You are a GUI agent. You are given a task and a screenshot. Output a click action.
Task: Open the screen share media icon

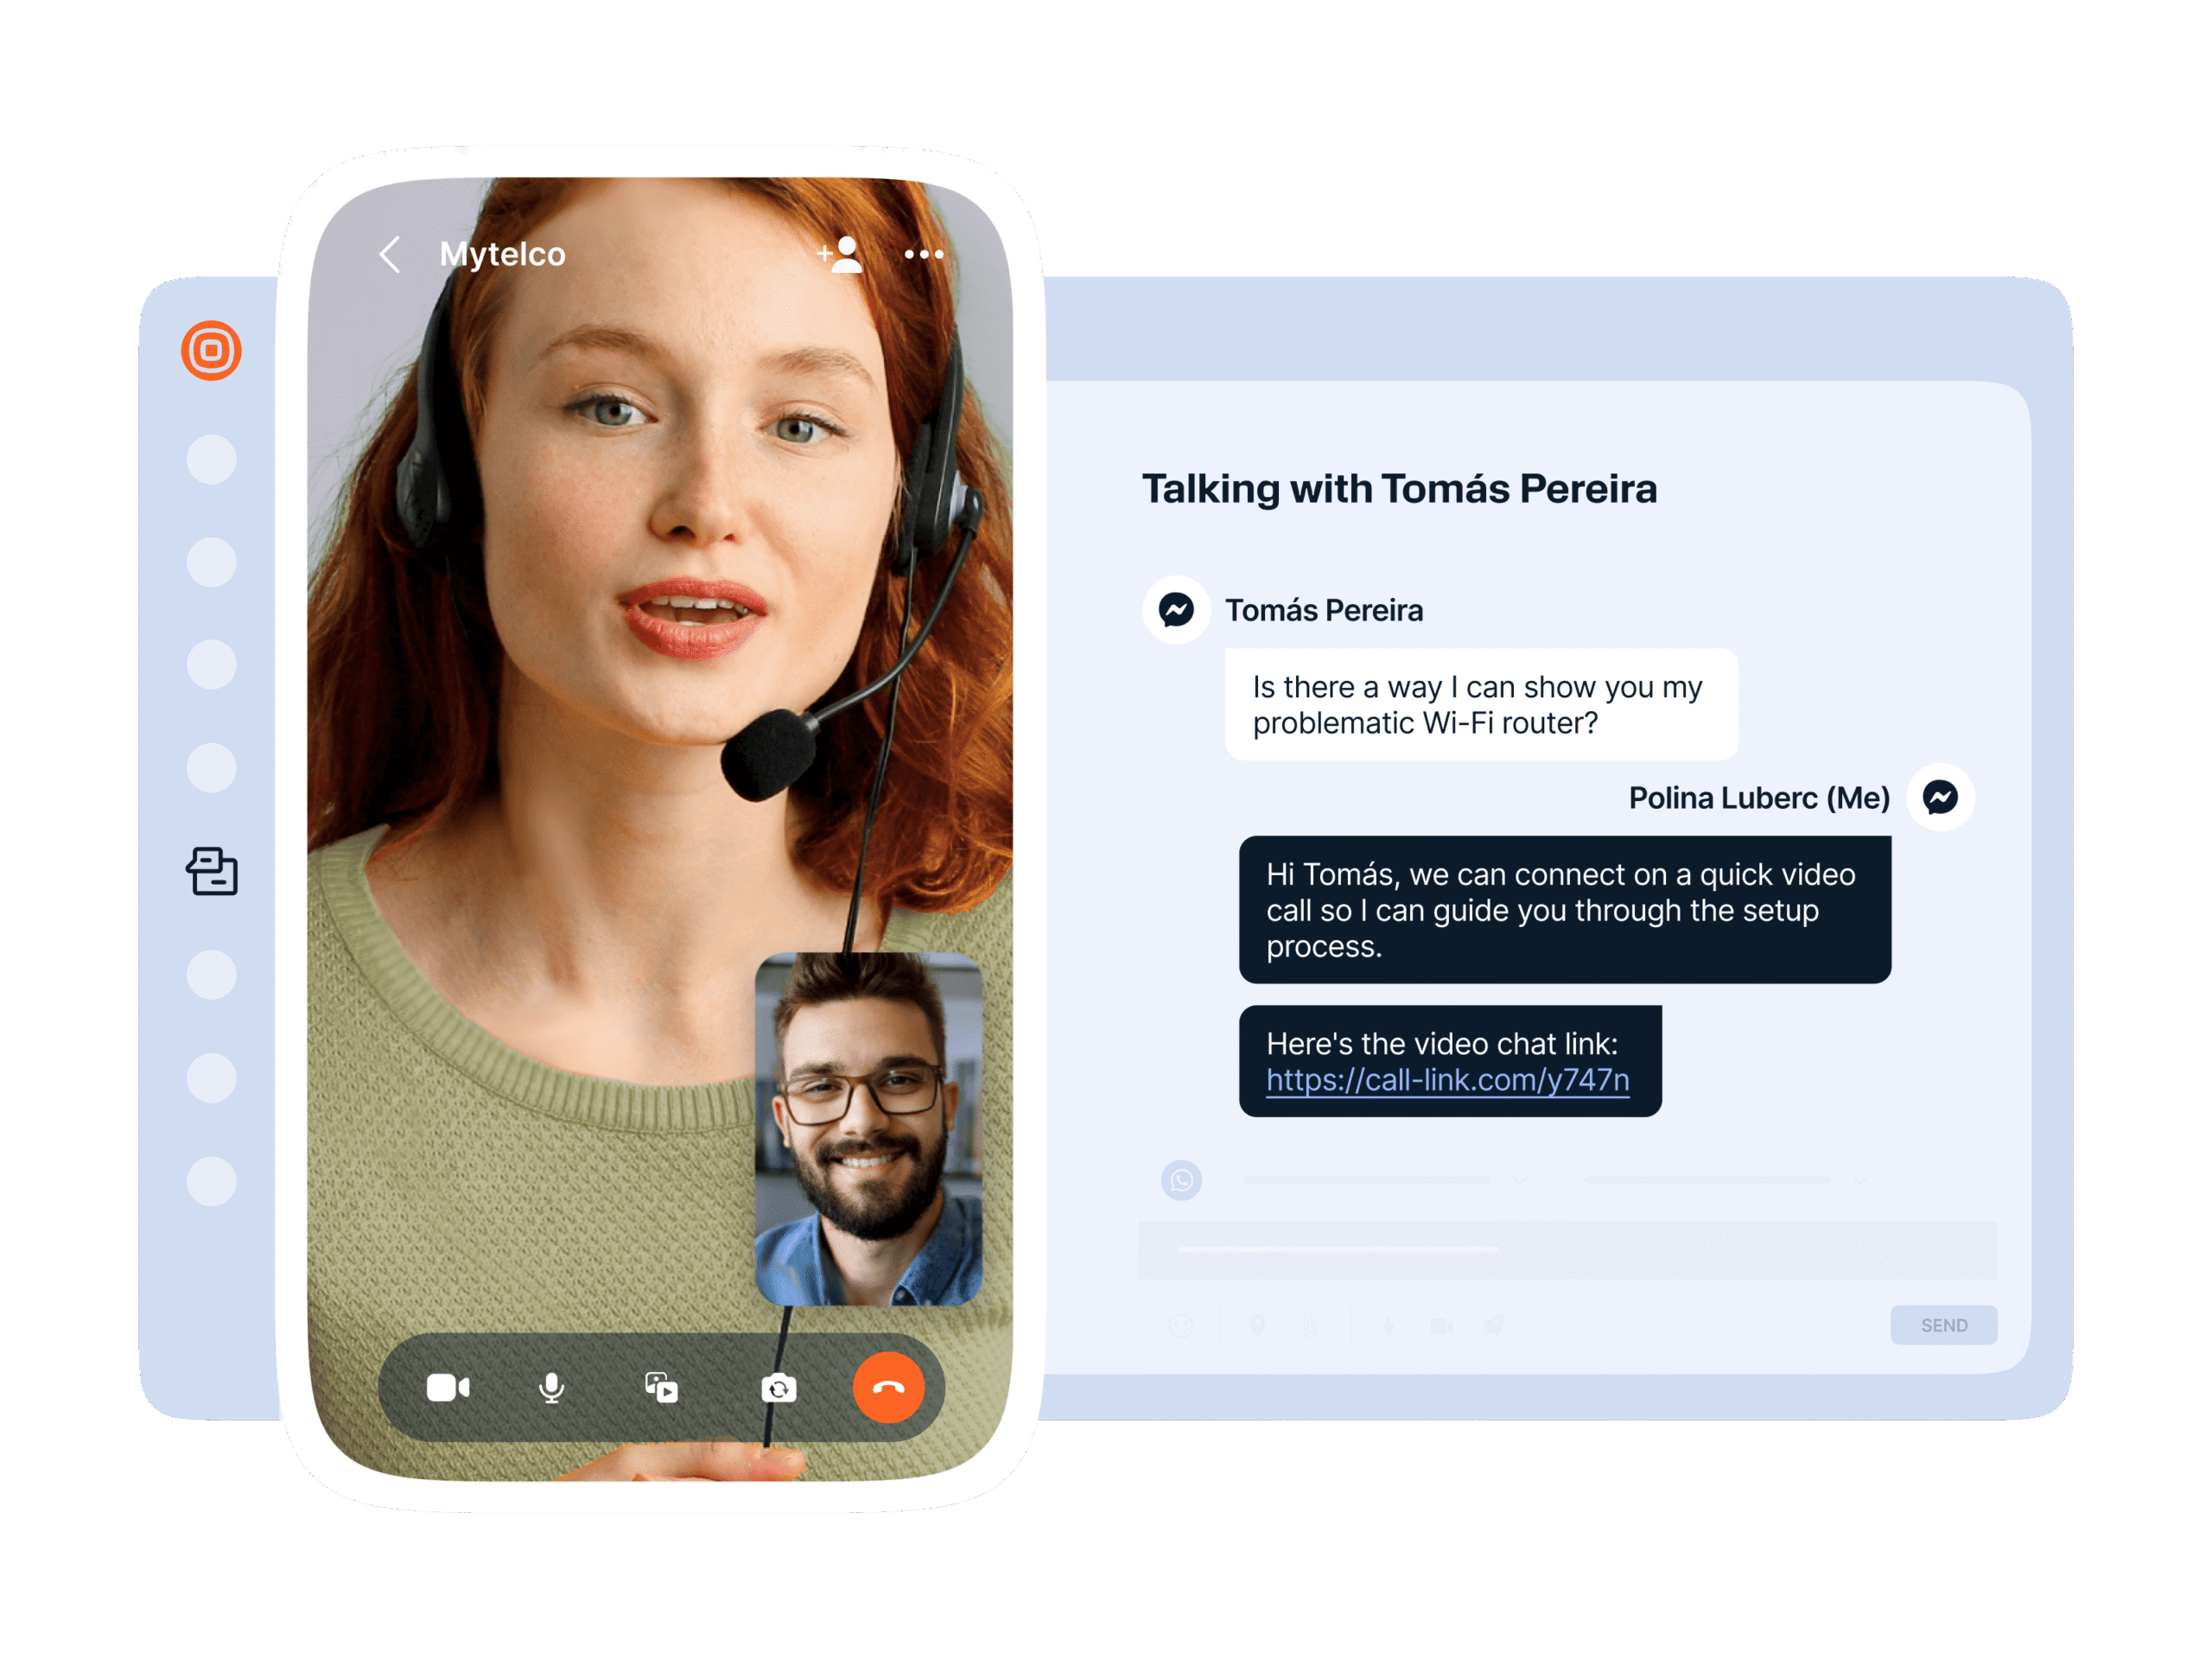661,1387
